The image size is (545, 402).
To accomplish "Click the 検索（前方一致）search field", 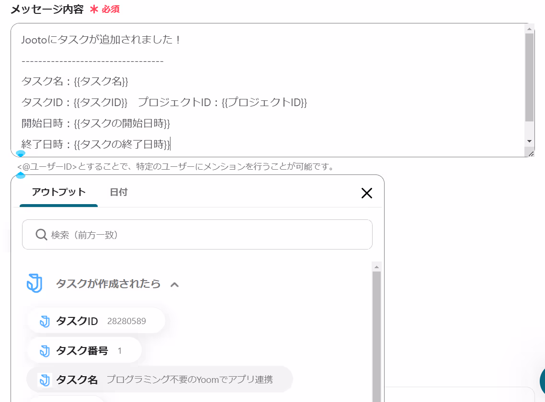I will click(197, 235).
